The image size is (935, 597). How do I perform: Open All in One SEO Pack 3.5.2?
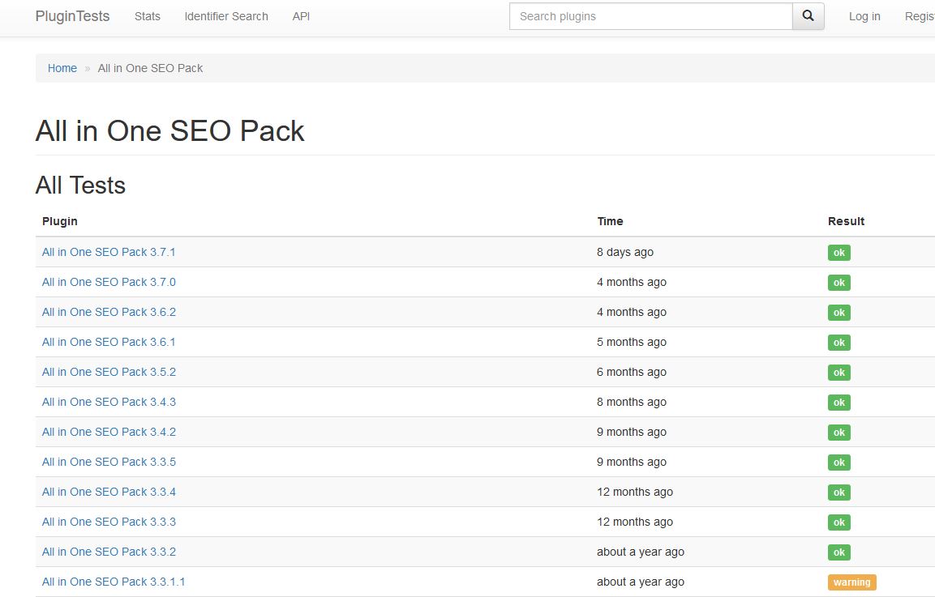click(x=109, y=372)
